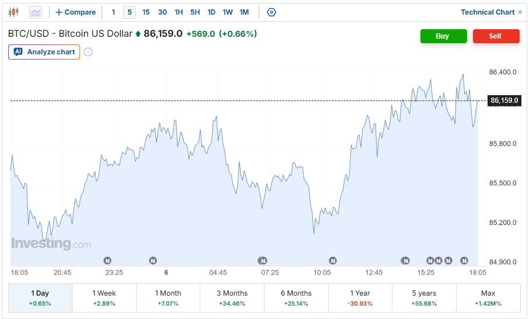Viewport: 529px width, 319px height.
Task: Click the 84,900.0 axis label
Action: [x=503, y=262]
